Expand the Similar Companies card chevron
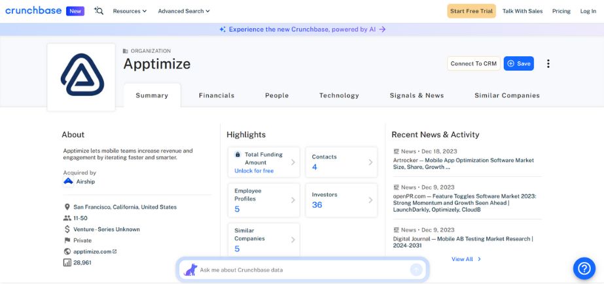Viewport: 604px width, 284px height. click(293, 240)
